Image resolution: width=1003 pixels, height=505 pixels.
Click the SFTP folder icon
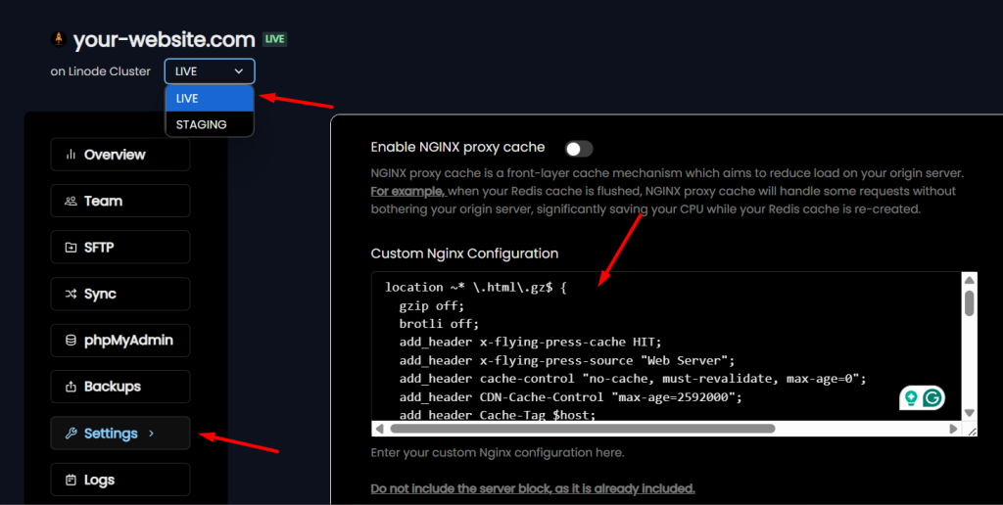(x=71, y=248)
